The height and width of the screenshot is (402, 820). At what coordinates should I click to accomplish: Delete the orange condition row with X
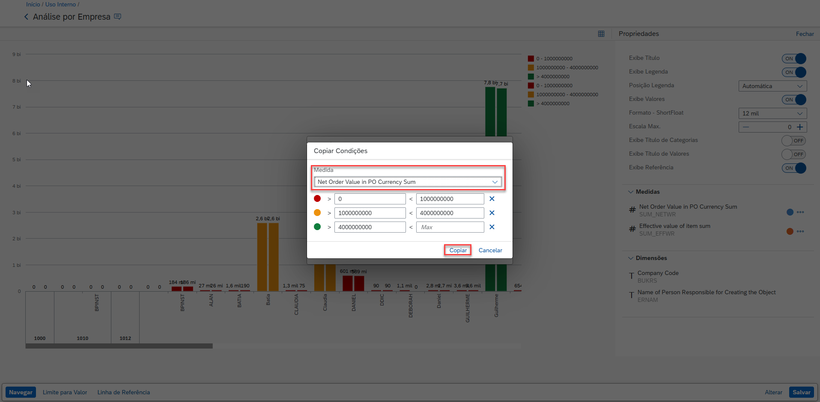[492, 213]
